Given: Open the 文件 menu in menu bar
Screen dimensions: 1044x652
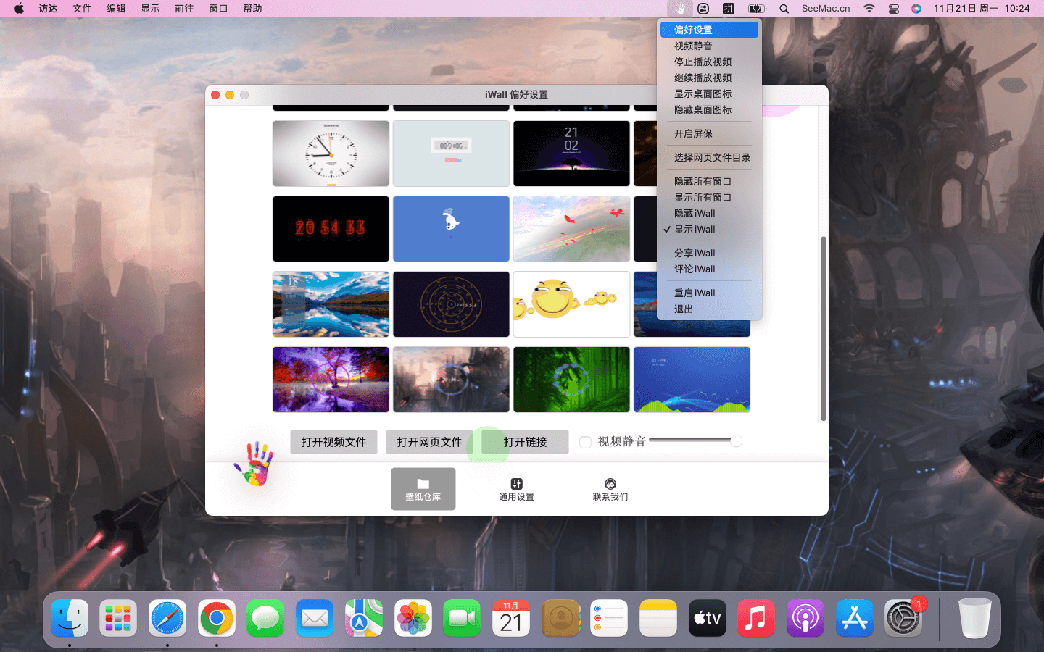Looking at the screenshot, I should (x=82, y=9).
